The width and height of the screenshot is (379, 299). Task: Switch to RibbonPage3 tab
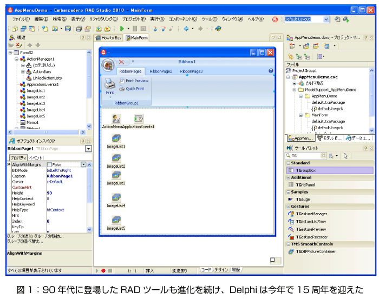(191, 71)
